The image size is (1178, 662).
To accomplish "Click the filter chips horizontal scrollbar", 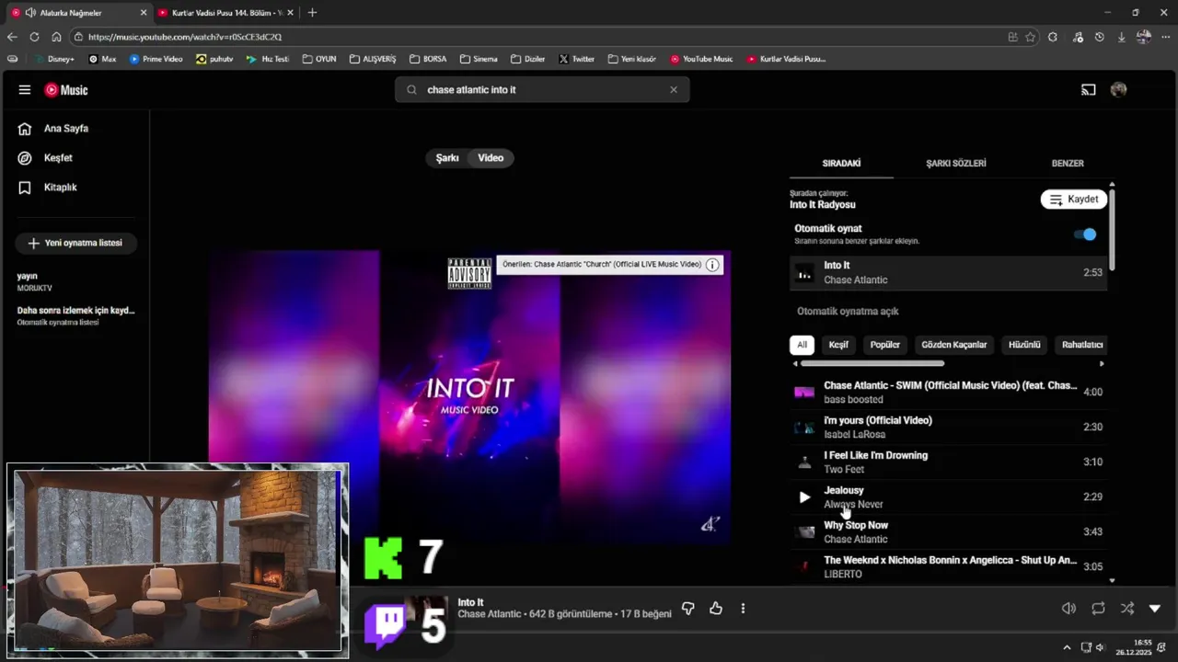I will 872,363.
